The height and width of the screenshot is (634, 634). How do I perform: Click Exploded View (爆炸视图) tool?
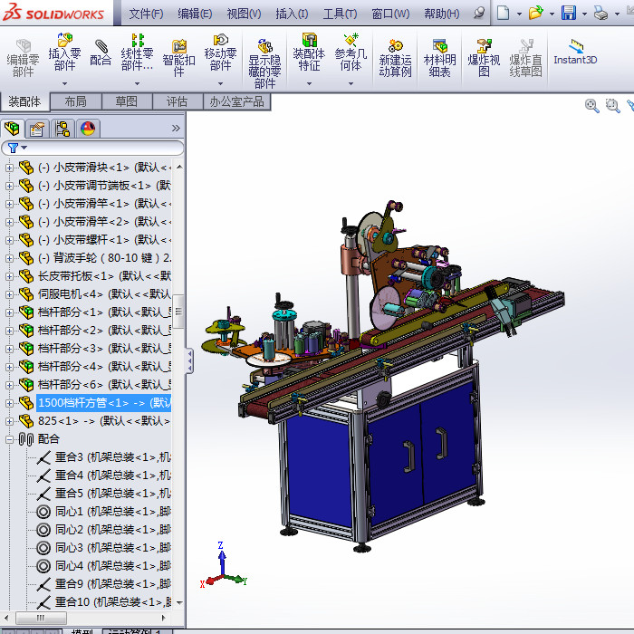(484, 58)
